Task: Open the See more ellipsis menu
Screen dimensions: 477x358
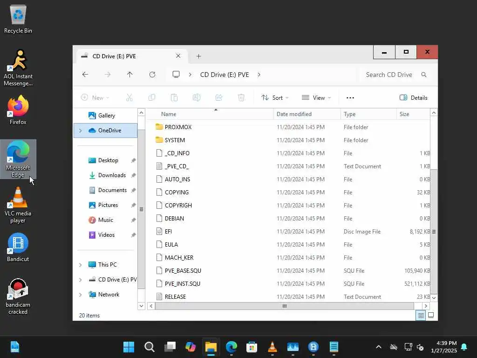Action: 350,98
